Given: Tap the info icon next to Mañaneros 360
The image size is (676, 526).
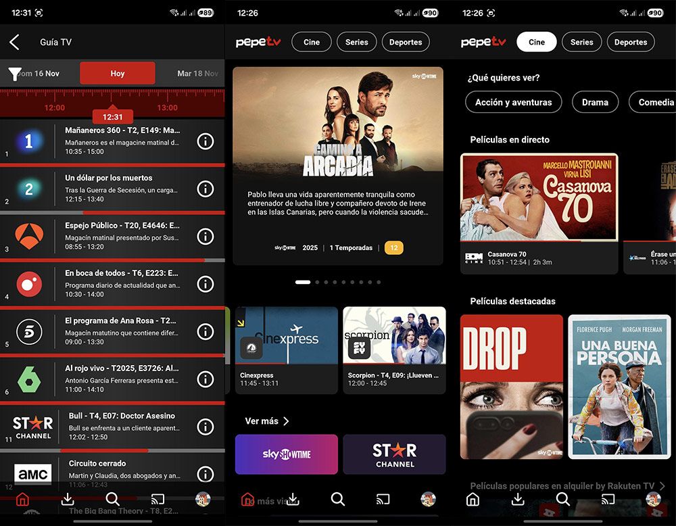Looking at the screenshot, I should tap(206, 141).
